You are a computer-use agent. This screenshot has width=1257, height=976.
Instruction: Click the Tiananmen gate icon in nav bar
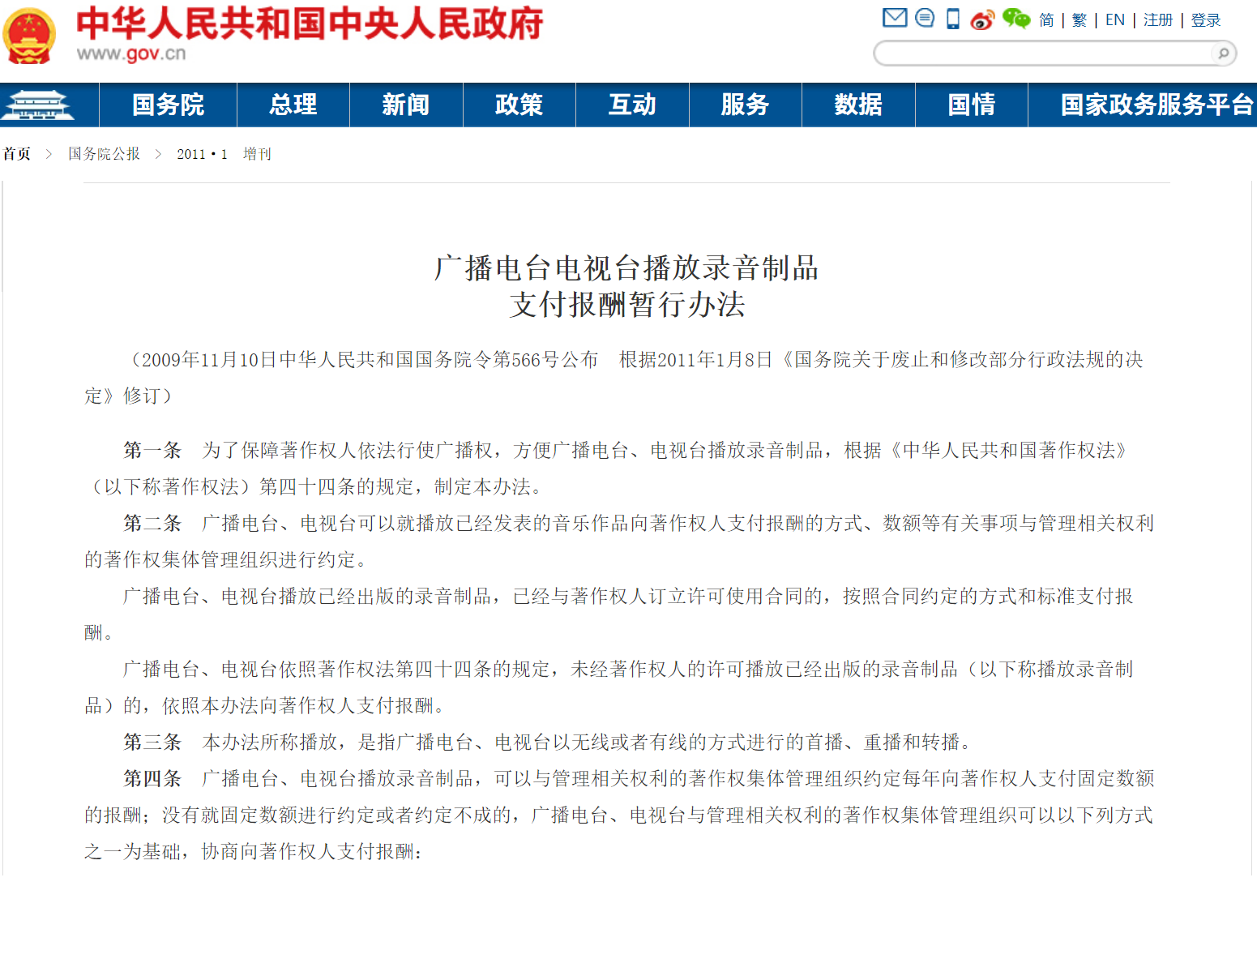click(38, 105)
